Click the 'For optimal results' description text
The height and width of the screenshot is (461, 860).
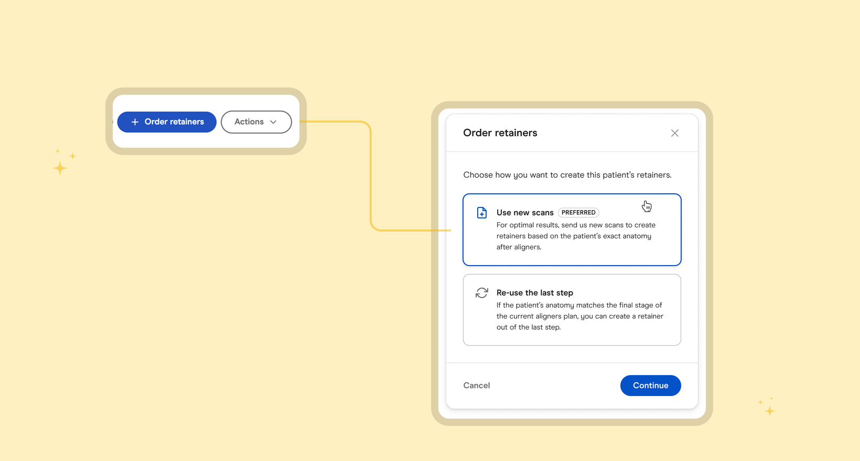pyautogui.click(x=576, y=236)
